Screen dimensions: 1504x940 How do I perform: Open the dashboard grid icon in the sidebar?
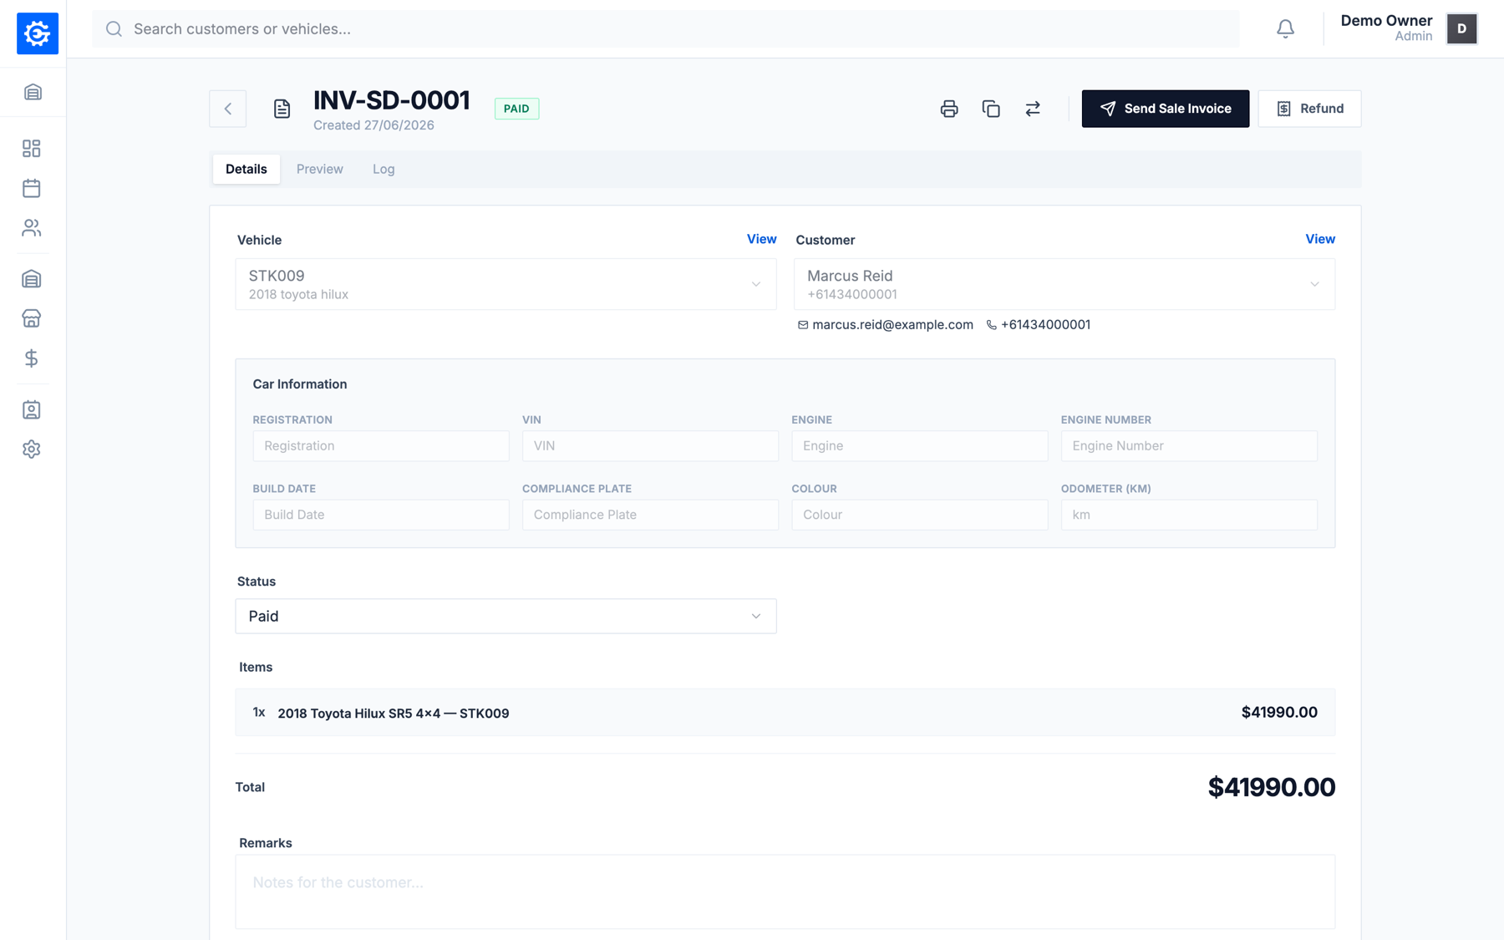(32, 149)
